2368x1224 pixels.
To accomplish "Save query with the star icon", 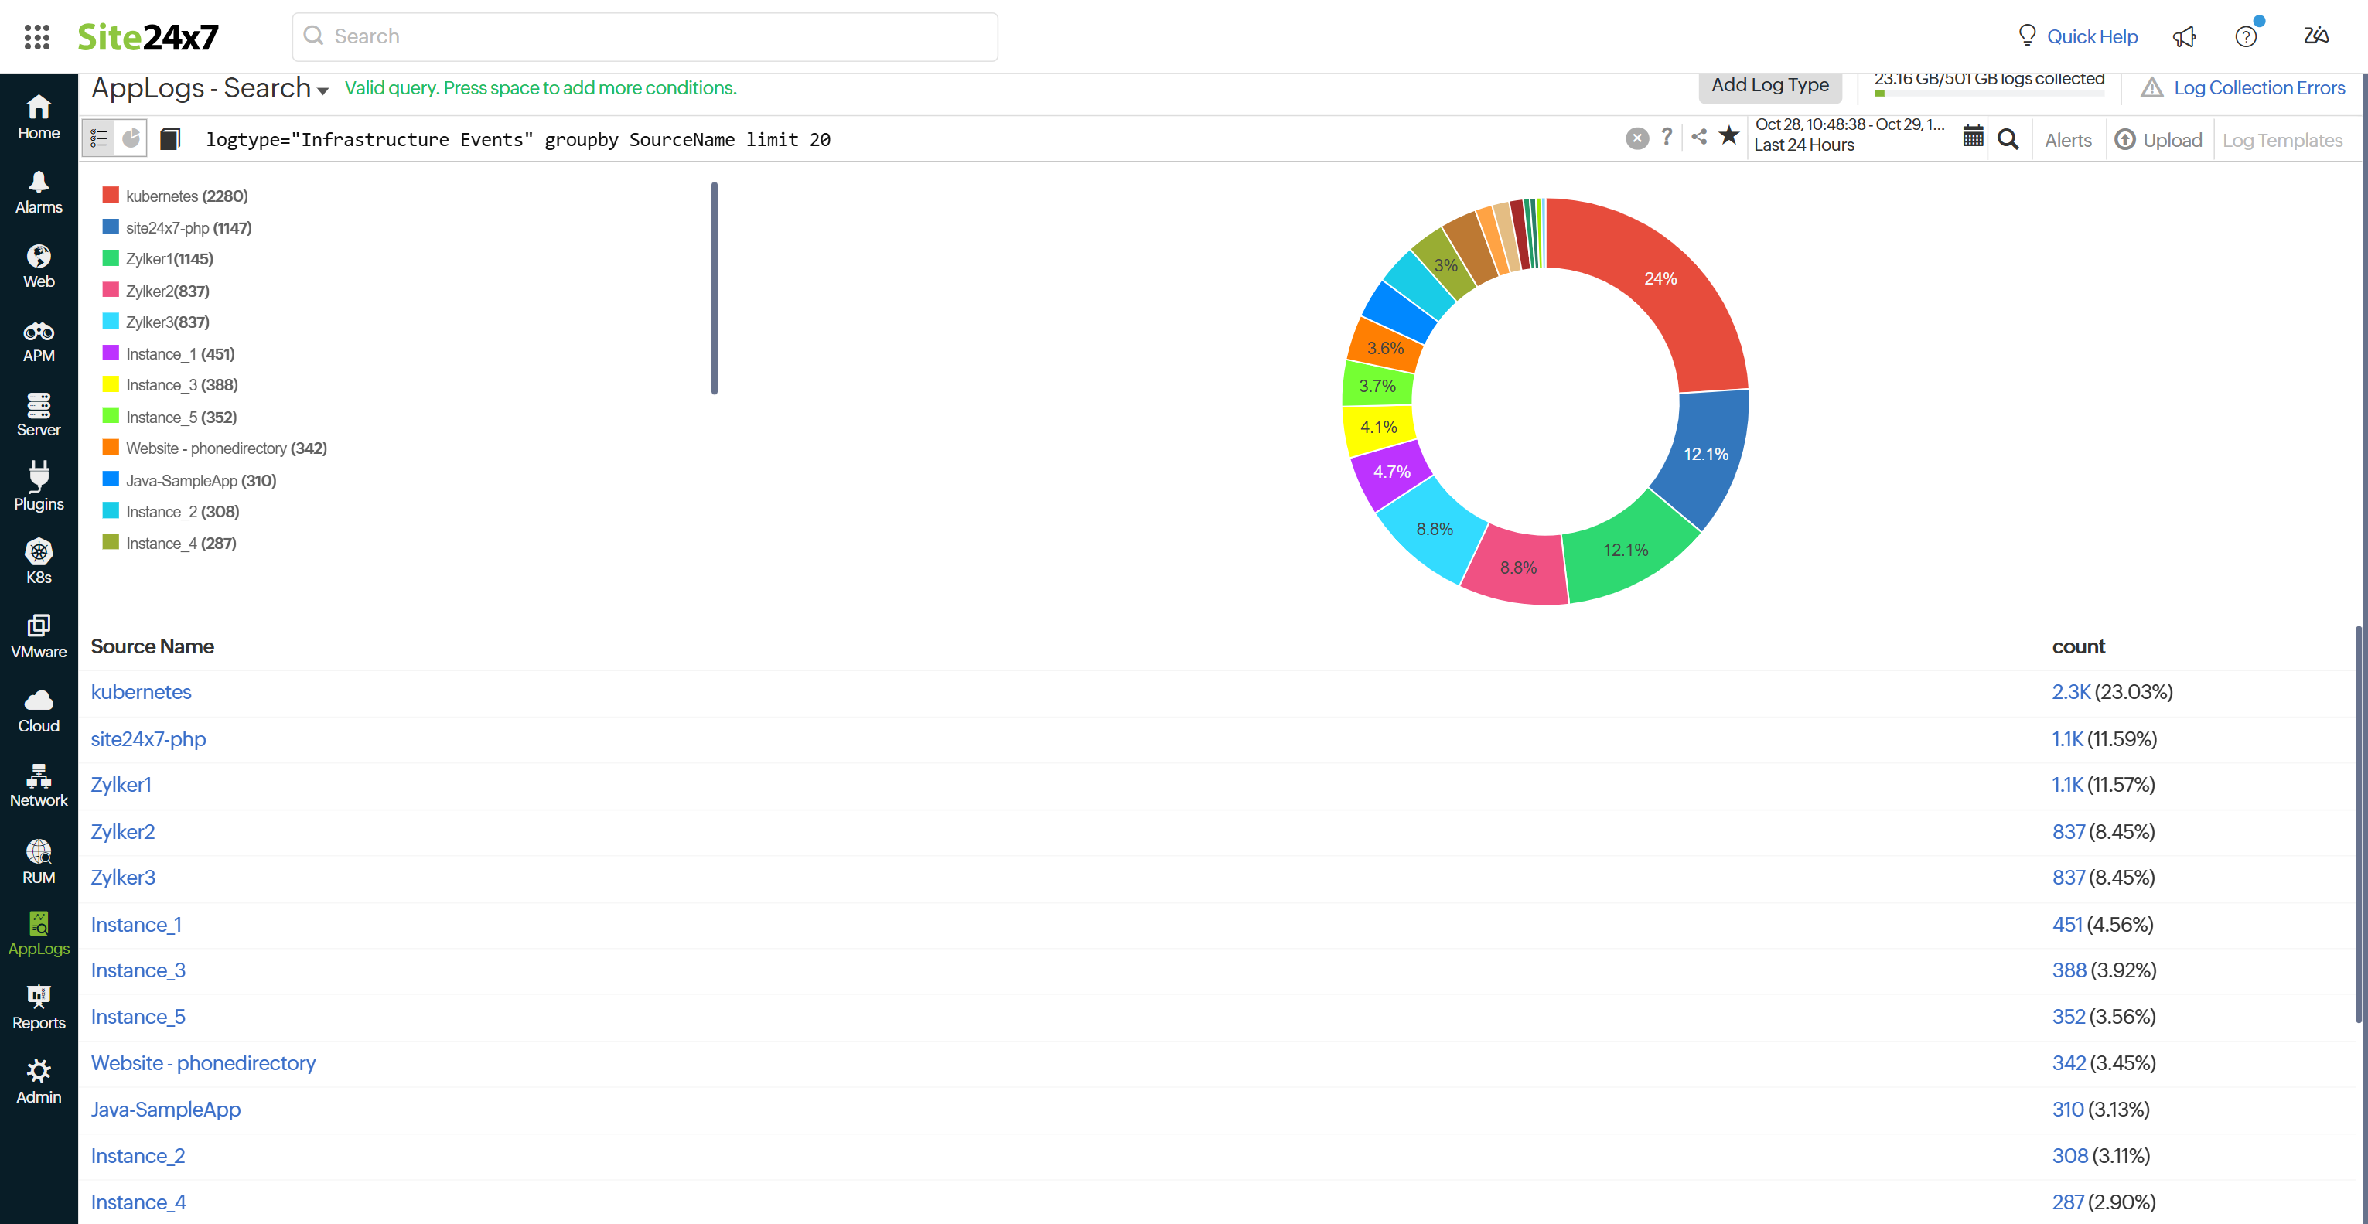I will (x=1729, y=137).
